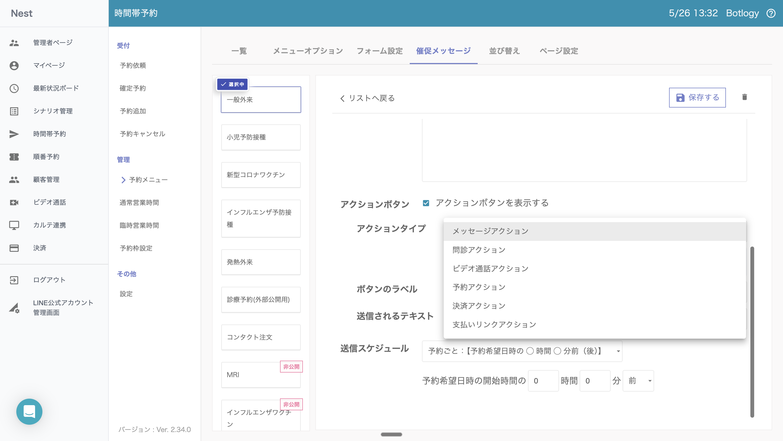Click the ビデオ通話 camera icon in sidebar

tap(14, 202)
